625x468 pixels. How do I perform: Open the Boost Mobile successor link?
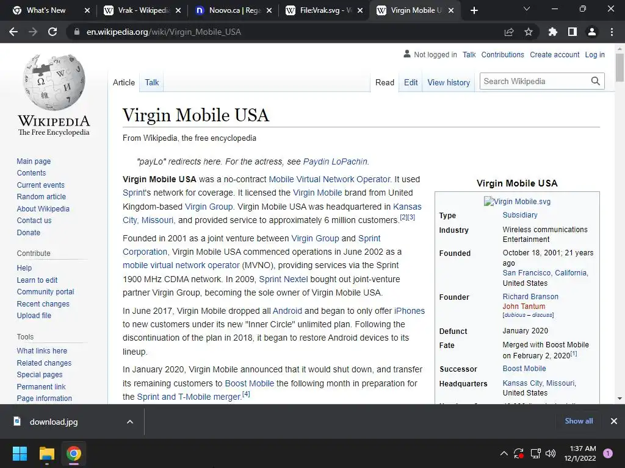pyautogui.click(x=524, y=369)
